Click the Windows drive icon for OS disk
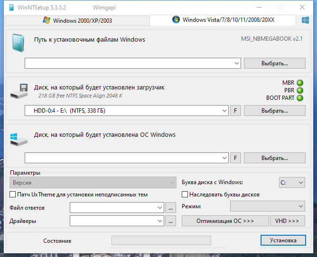Image resolution: width=317 pixels, height=257 pixels. [x=19, y=139]
